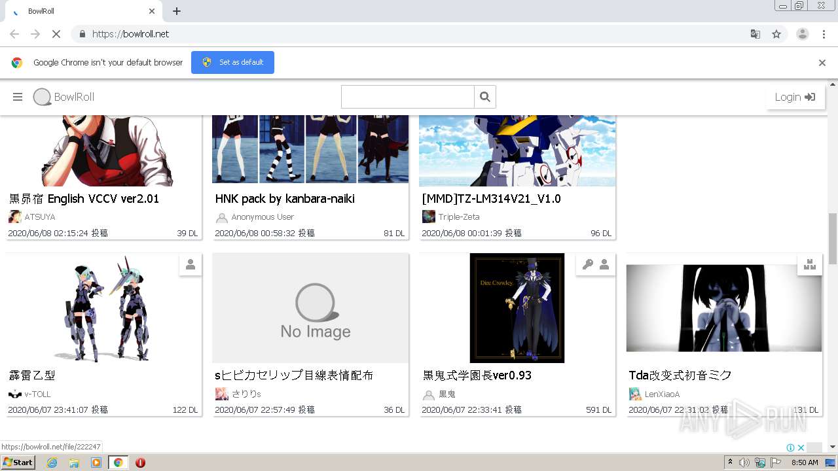The image size is (838, 471).
Task: Click Triple-Zeta's avatar icon
Action: coord(429,217)
